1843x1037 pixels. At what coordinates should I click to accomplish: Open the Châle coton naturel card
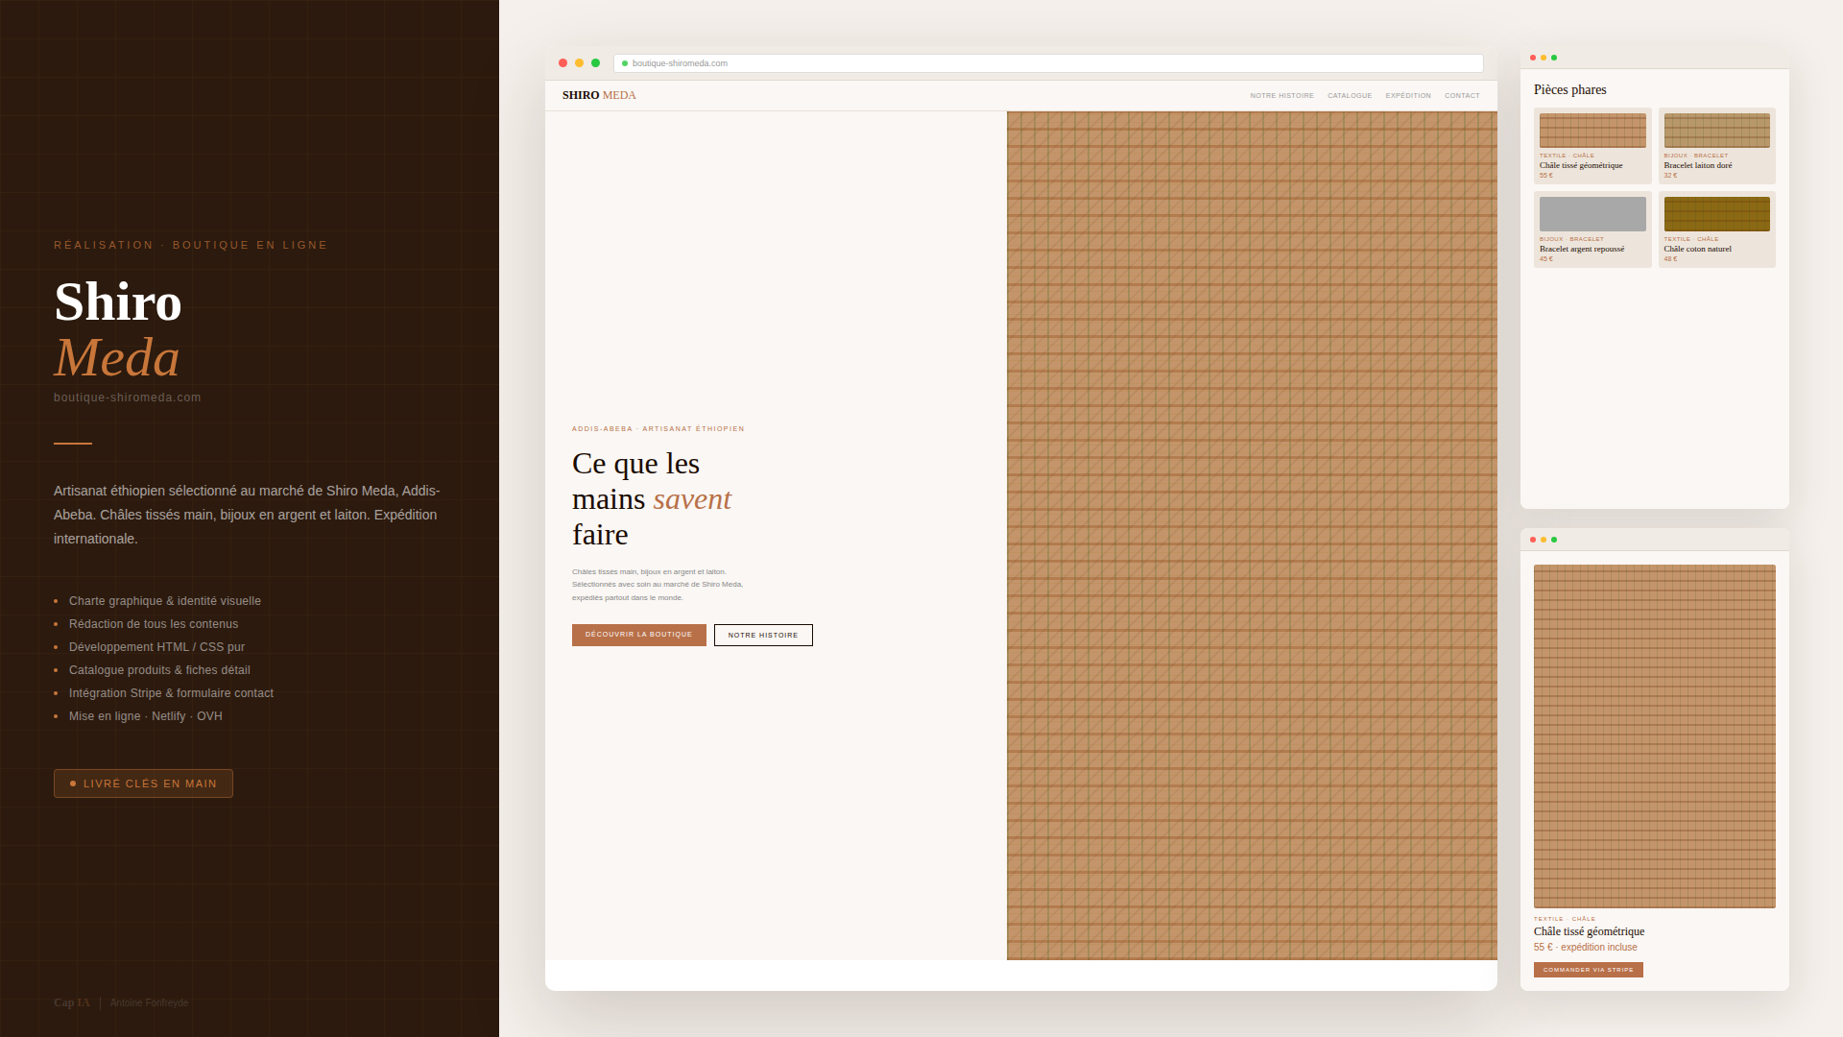pyautogui.click(x=1716, y=229)
